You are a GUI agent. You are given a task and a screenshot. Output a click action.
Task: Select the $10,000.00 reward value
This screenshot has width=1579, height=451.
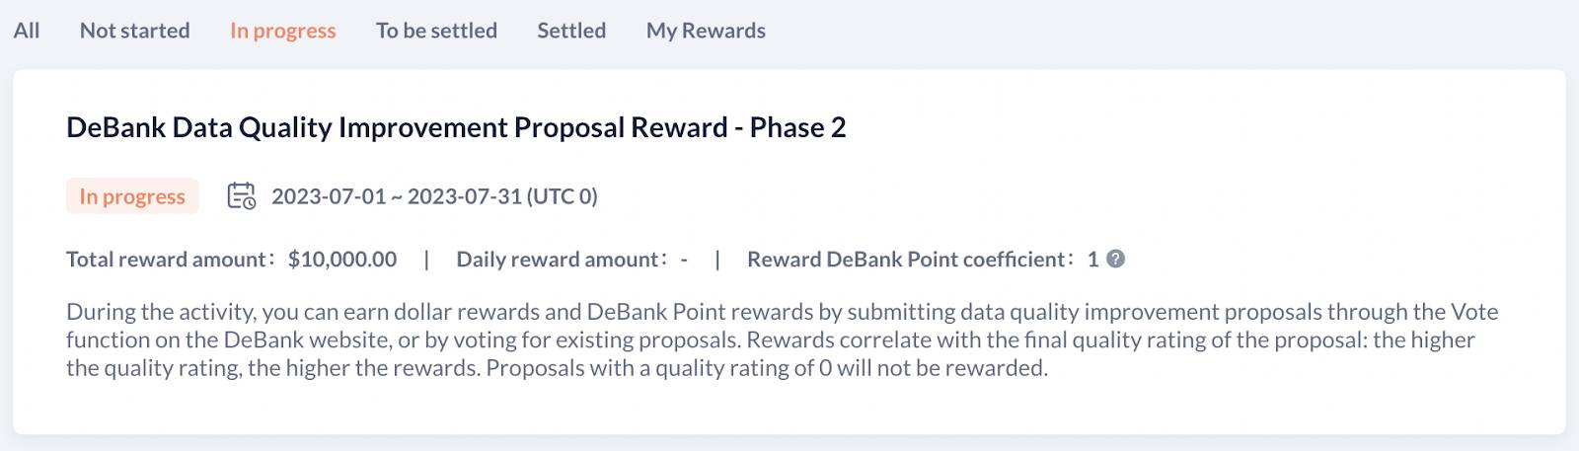click(x=342, y=259)
